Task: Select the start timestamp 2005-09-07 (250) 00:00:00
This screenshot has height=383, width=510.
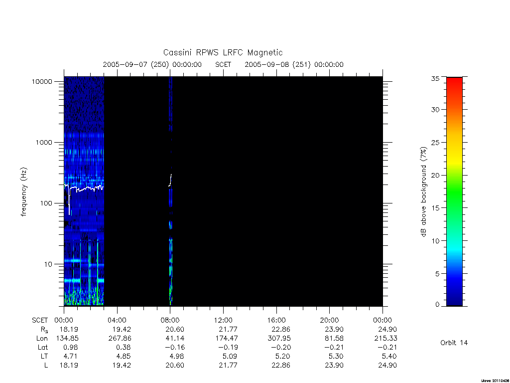Action: tap(152, 64)
